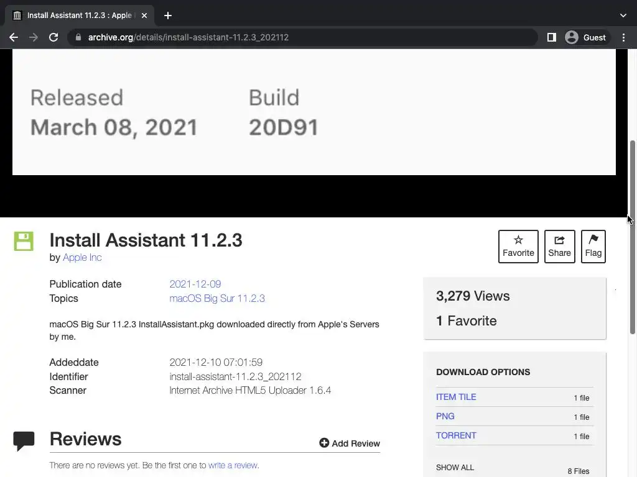Click Add Review plus button
Image resolution: width=637 pixels, height=477 pixels.
pos(350,443)
